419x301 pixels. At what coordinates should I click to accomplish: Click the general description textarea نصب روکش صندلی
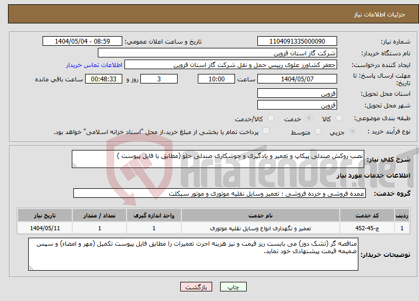coord(218,159)
